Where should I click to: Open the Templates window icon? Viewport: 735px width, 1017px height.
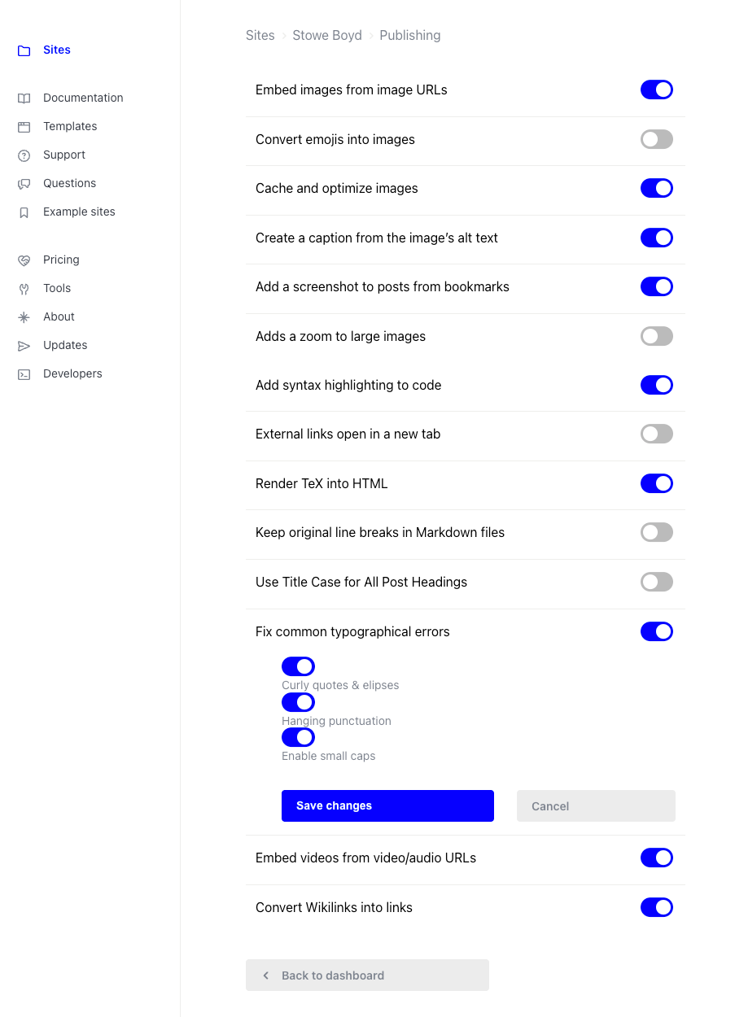tap(24, 127)
